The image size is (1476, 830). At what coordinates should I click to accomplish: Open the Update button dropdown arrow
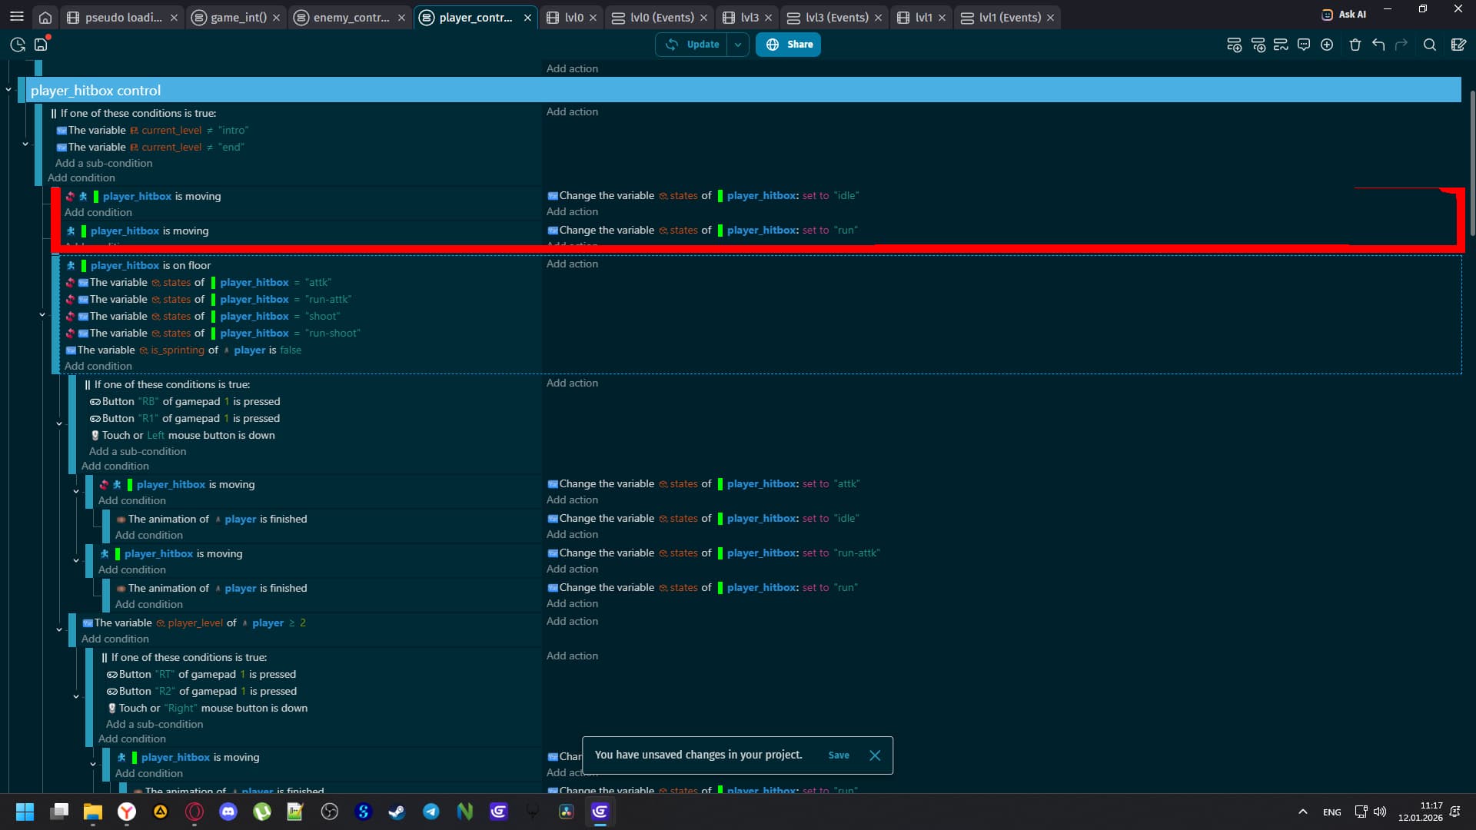coord(738,45)
